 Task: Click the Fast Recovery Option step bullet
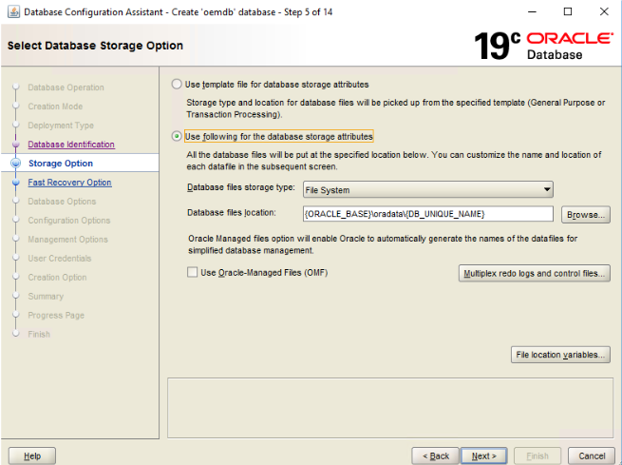(x=15, y=183)
